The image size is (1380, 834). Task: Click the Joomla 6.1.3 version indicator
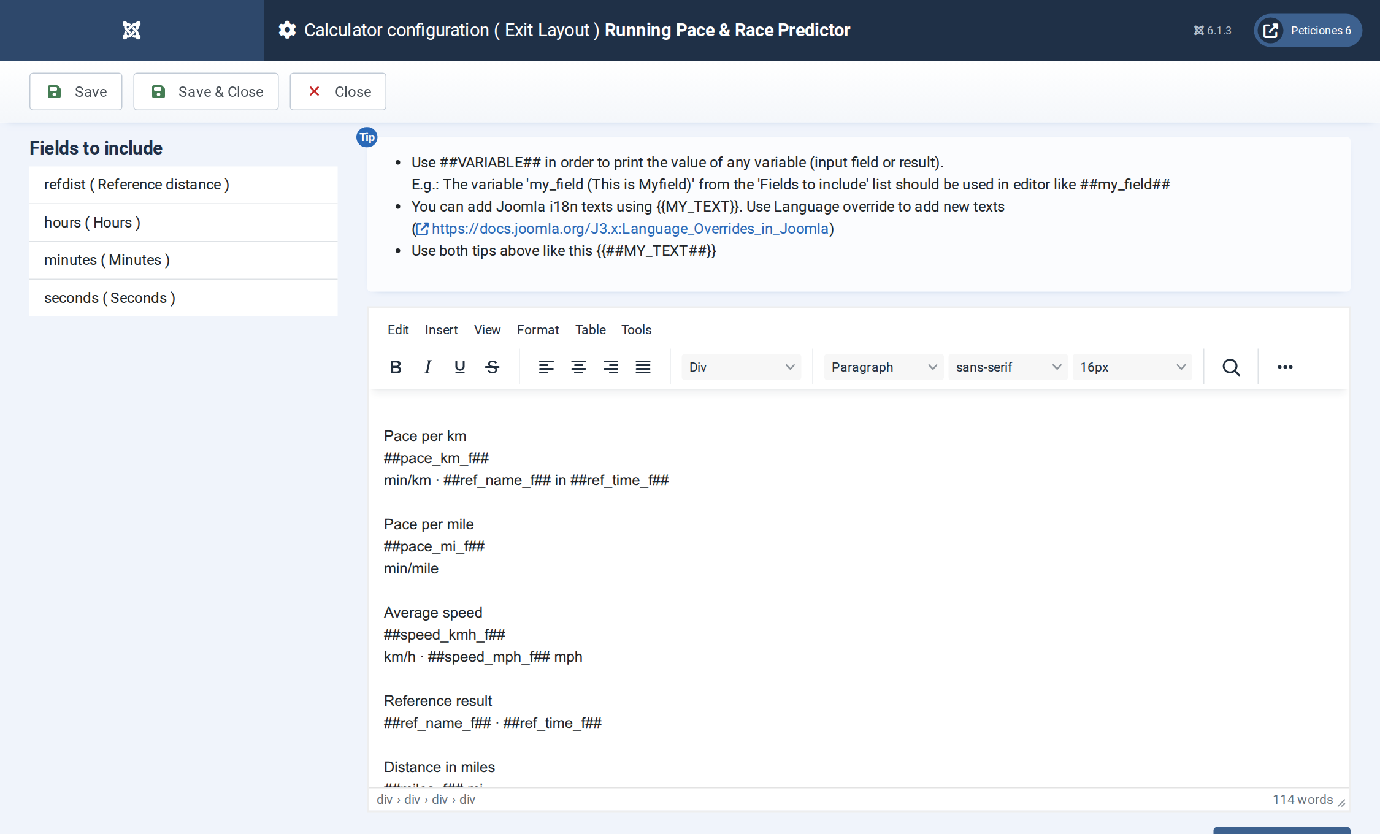tap(1212, 30)
